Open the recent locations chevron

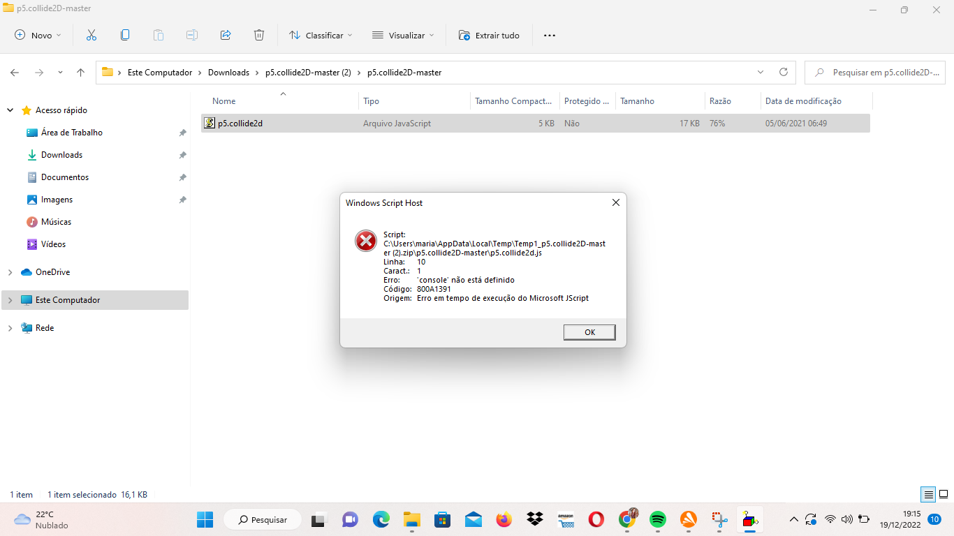point(60,73)
